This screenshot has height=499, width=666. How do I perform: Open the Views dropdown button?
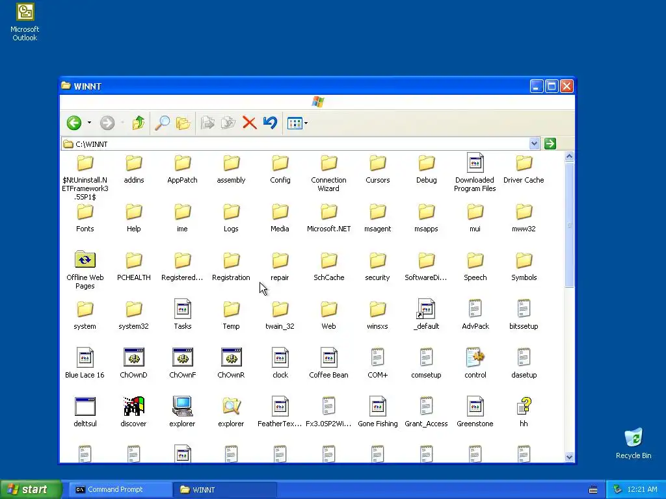(297, 123)
